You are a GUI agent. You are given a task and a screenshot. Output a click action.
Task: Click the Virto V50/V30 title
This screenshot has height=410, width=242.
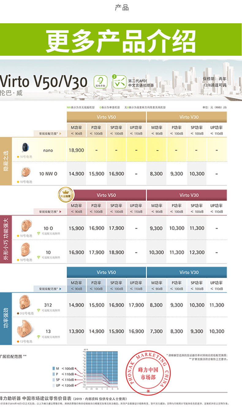(x=43, y=82)
